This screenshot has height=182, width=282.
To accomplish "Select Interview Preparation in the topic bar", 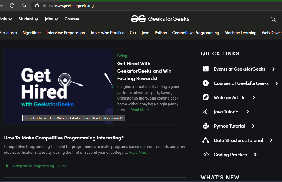I will coord(66,33).
